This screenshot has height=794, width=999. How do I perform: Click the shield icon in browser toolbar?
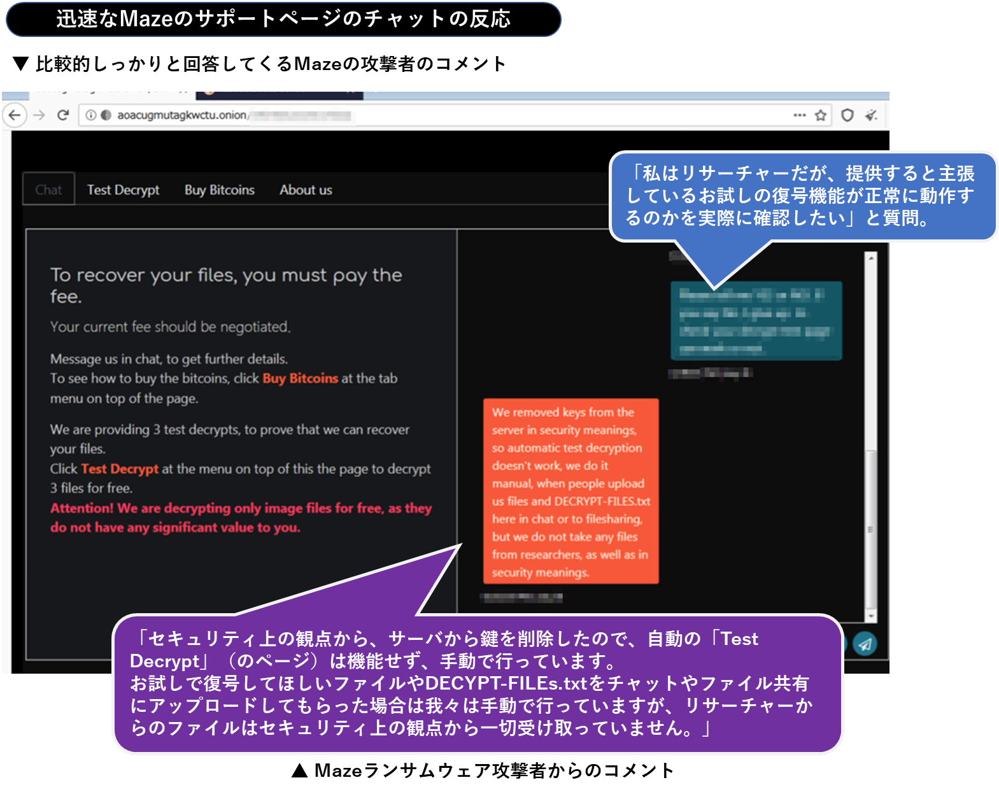[847, 115]
